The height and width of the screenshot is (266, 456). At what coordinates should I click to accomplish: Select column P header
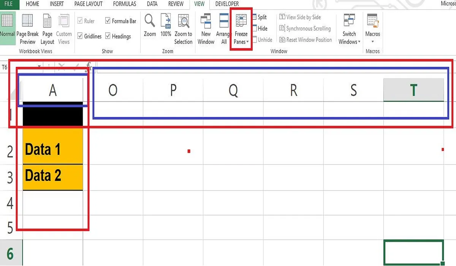[x=173, y=90]
